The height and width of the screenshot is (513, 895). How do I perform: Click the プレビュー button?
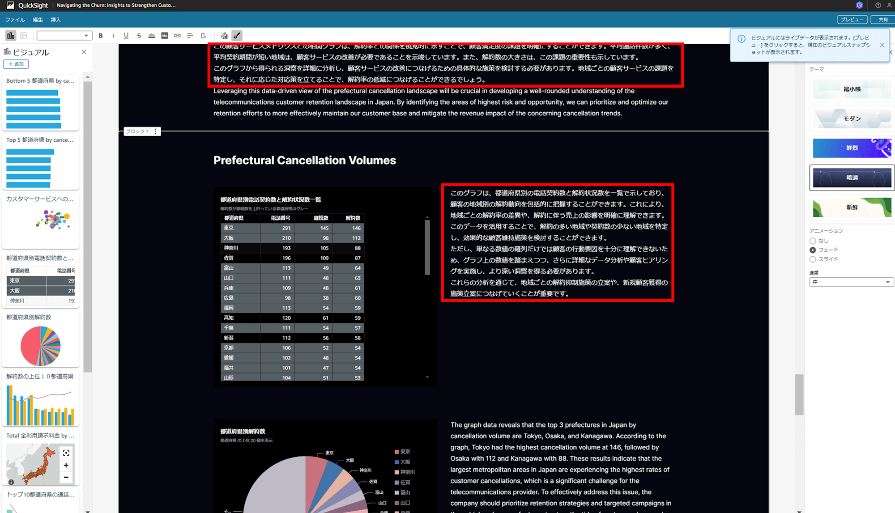(852, 20)
